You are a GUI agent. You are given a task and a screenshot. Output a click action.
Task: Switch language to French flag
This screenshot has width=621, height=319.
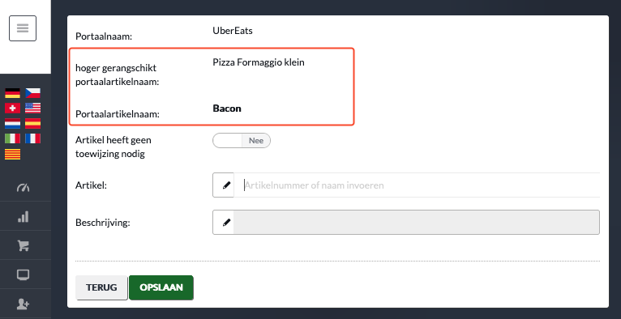tap(33, 138)
